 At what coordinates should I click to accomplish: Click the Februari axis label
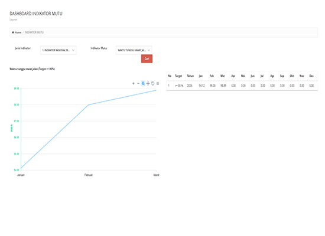(89, 175)
